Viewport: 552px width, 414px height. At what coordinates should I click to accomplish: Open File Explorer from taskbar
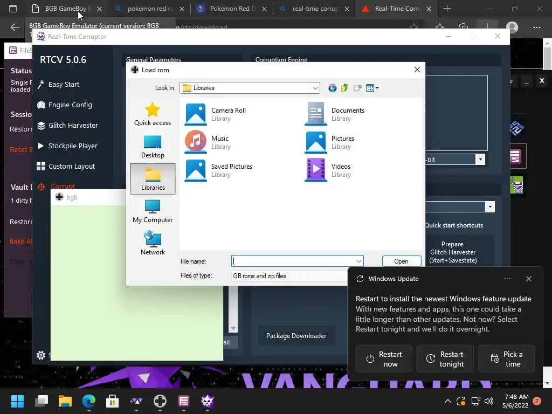[x=65, y=401]
